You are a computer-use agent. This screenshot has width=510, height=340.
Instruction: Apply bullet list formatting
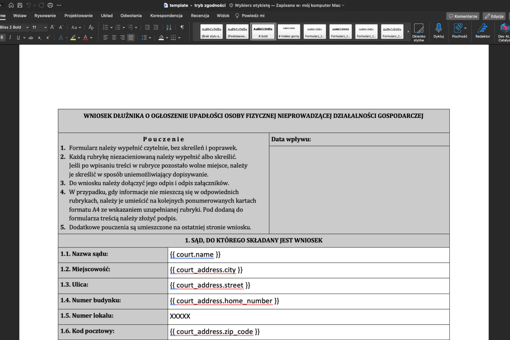point(105,27)
